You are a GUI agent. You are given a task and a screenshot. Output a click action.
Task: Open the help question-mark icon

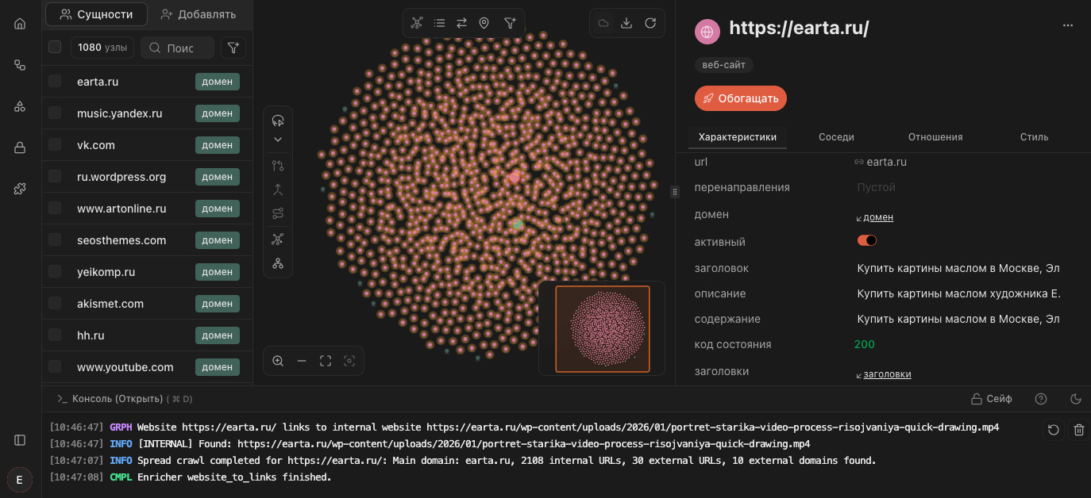click(1041, 399)
